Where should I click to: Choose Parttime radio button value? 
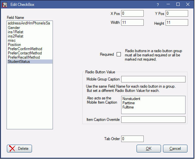pos(129,103)
